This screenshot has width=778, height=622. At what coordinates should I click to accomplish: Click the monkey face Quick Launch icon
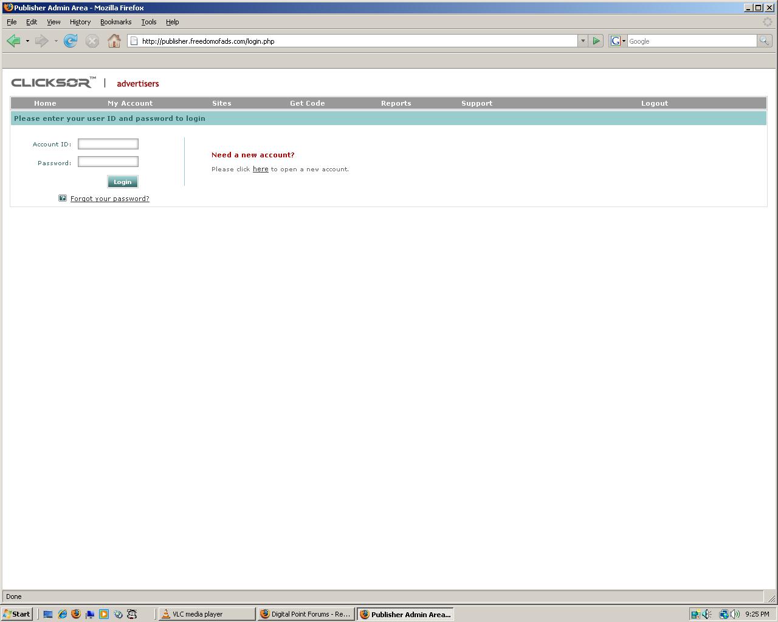[x=132, y=614]
